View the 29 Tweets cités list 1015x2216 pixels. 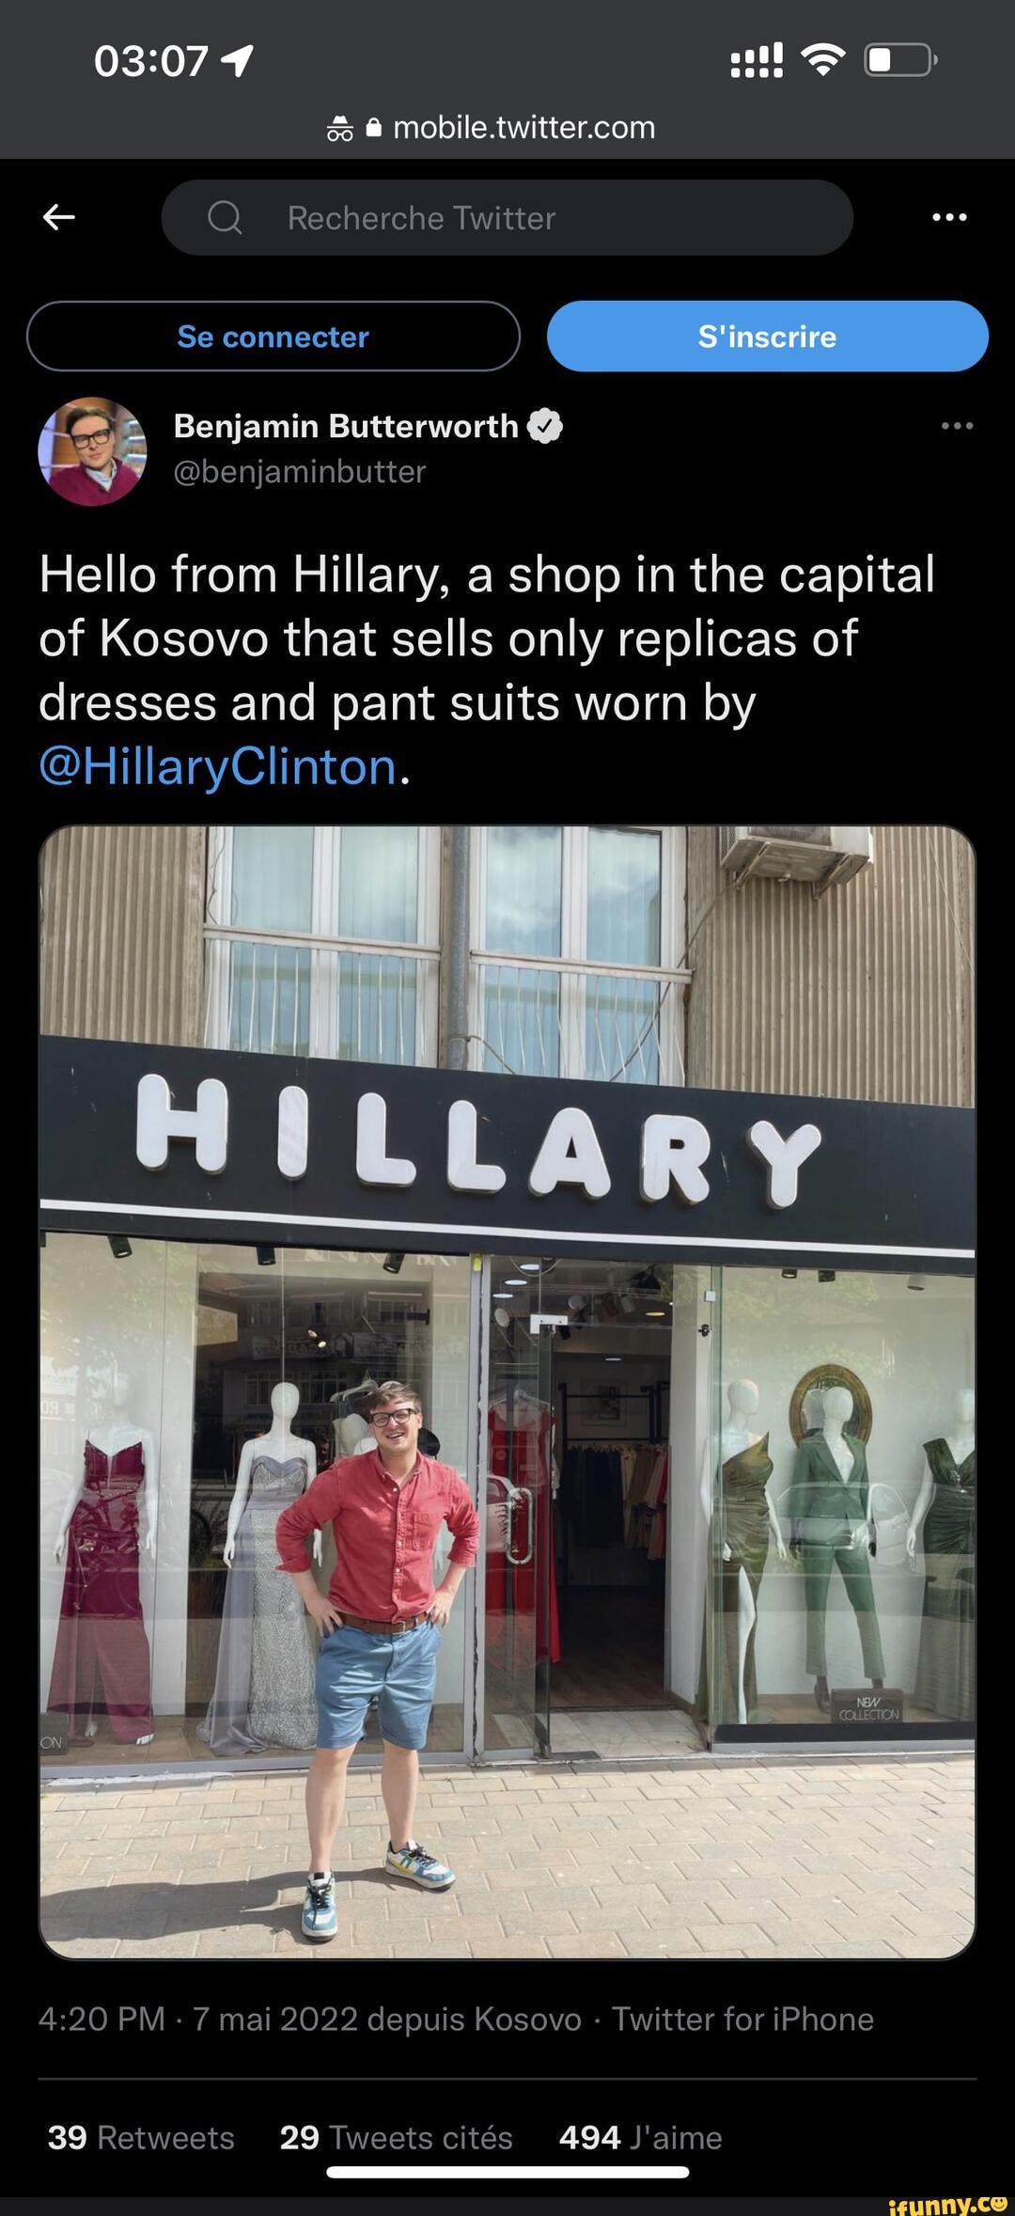(x=397, y=2137)
